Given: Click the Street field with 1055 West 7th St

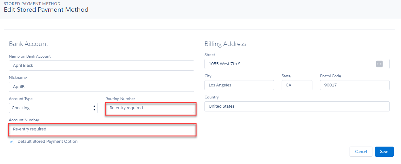Looking at the screenshot, I should (x=289, y=64).
